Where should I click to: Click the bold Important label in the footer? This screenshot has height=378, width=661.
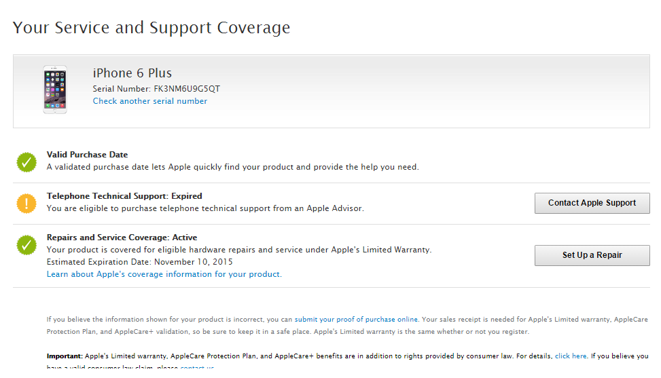[64, 356]
